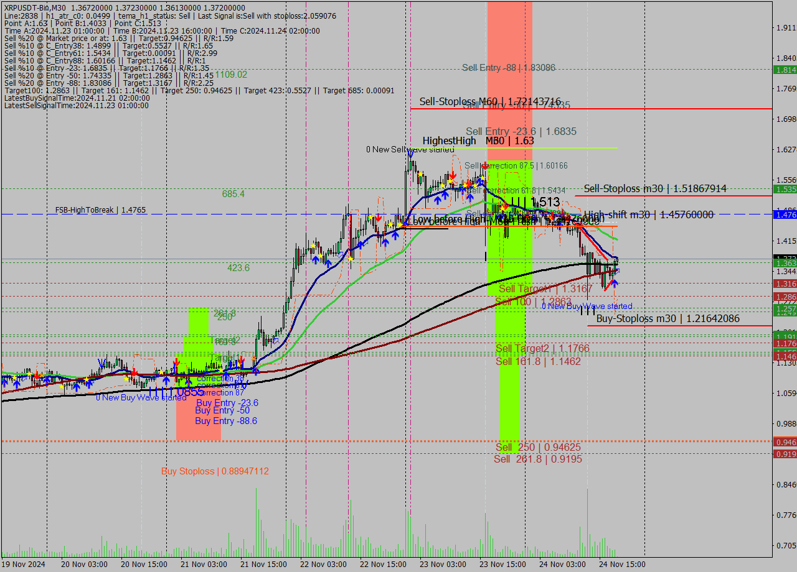Select the orange Buy Stoploss 0.88947112 label
Image resolution: width=797 pixels, height=572 pixels.
click(215, 472)
